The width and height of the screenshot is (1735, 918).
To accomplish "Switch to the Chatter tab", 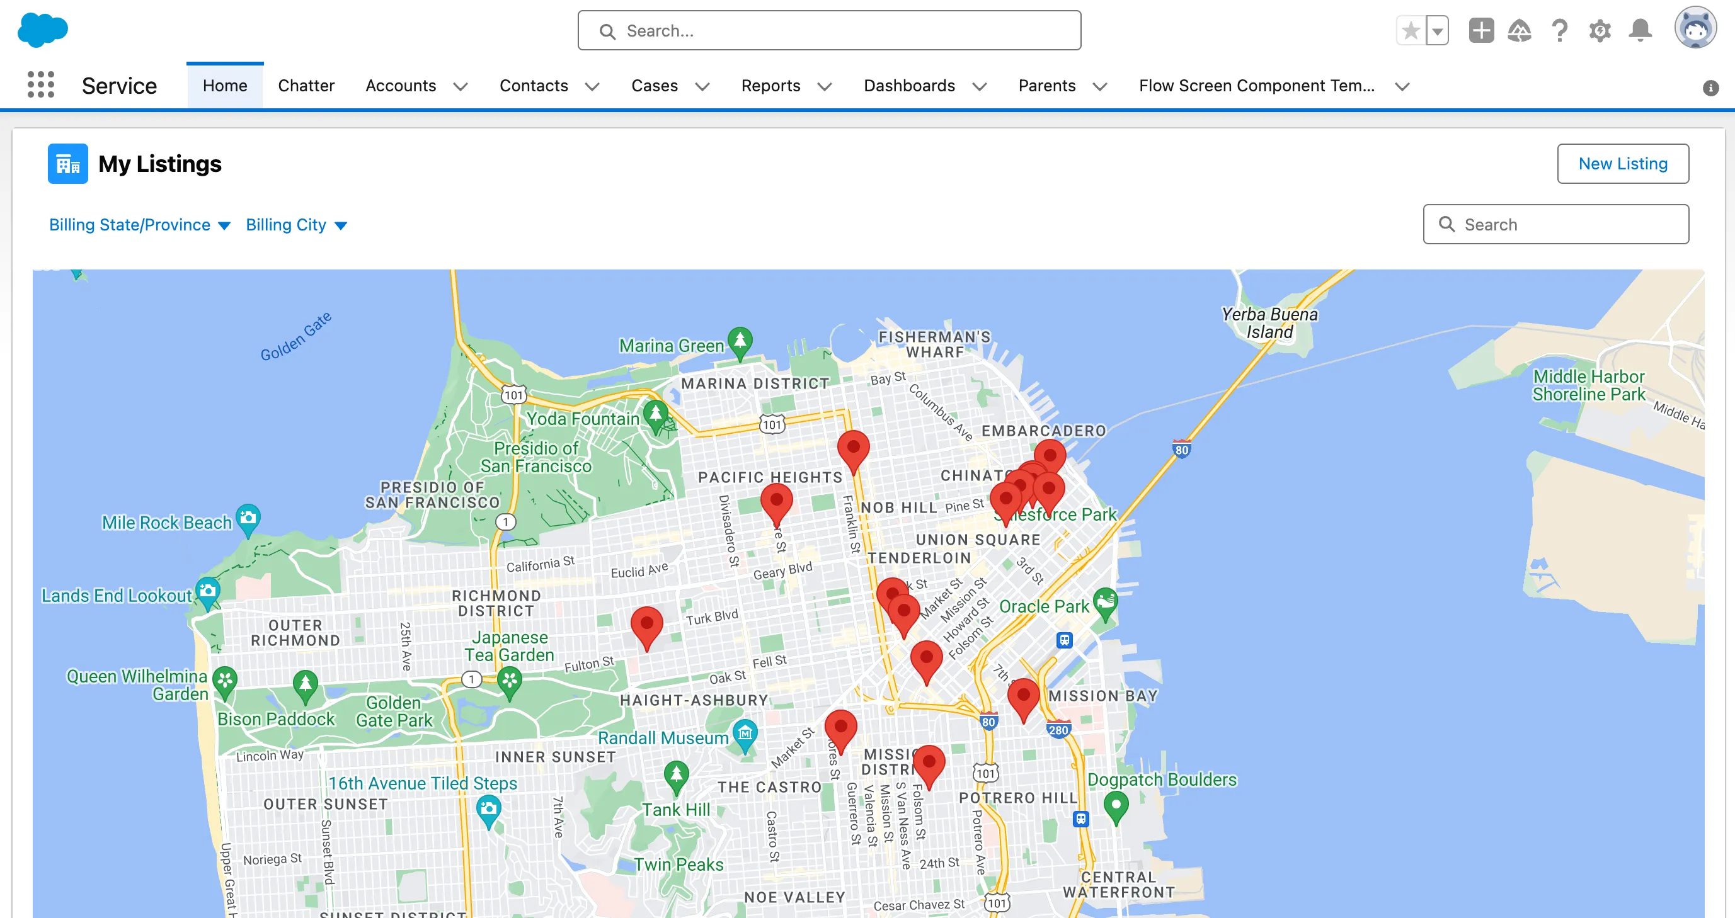I will [306, 86].
